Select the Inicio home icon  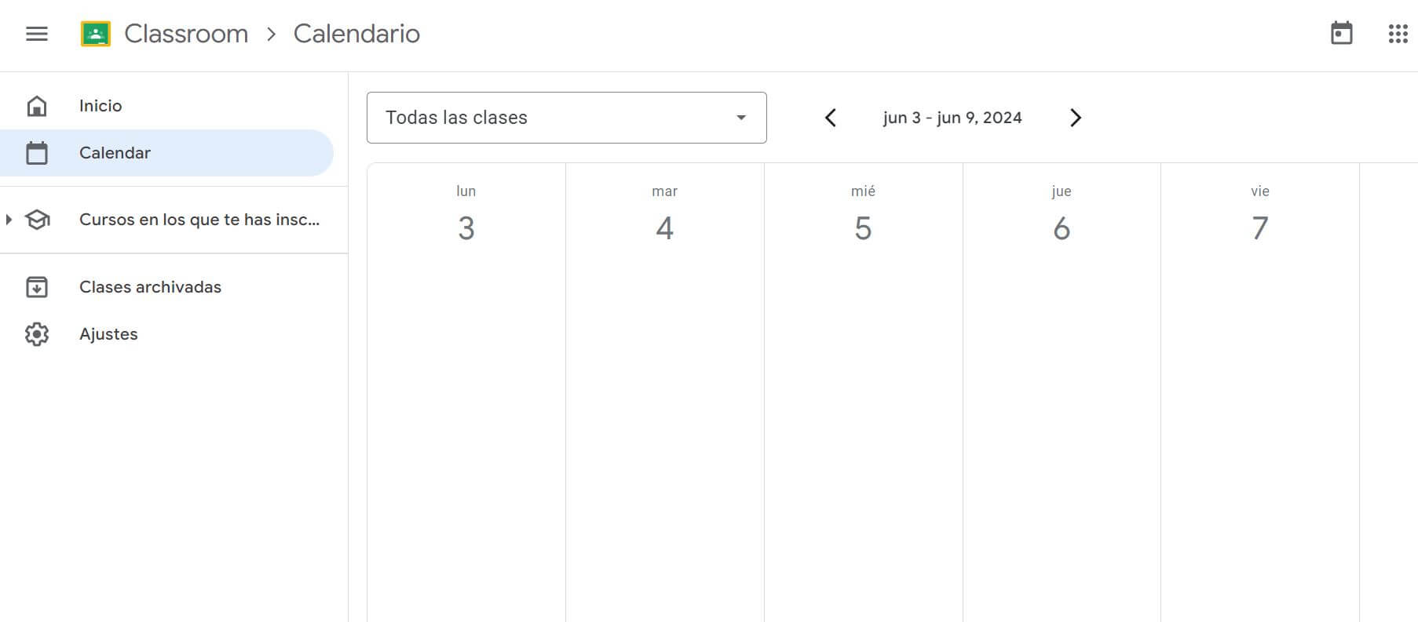[x=37, y=105]
